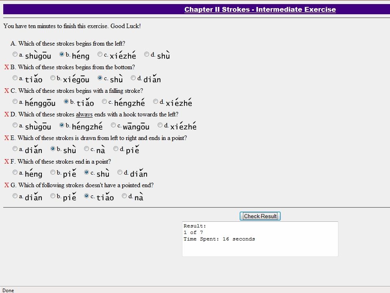This screenshot has width=390, height=293.
Task: Click question G text about pointed end
Action: (82, 185)
